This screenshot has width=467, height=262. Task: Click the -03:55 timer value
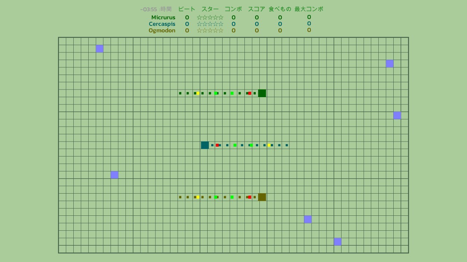(148, 9)
